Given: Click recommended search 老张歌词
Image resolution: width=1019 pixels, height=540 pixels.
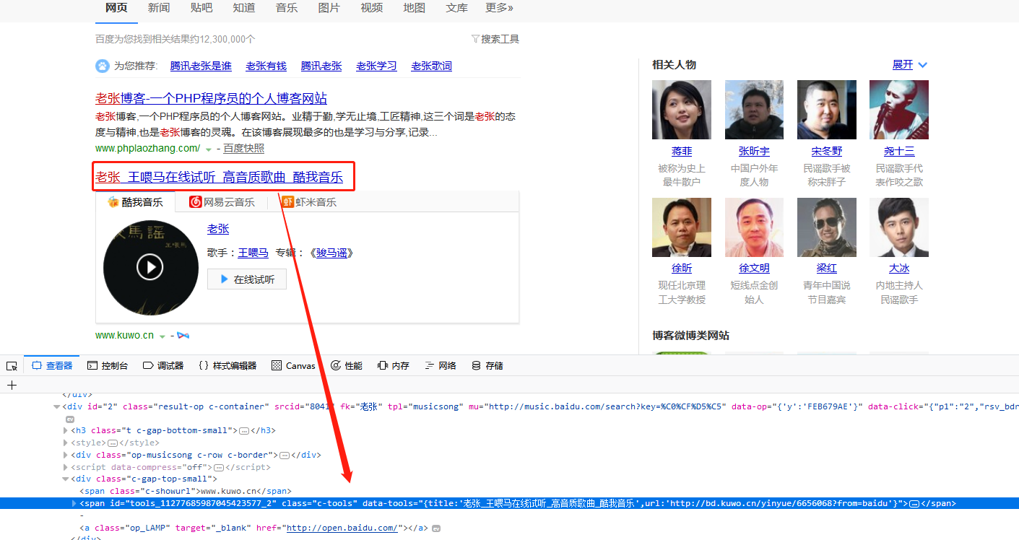Looking at the screenshot, I should (431, 66).
